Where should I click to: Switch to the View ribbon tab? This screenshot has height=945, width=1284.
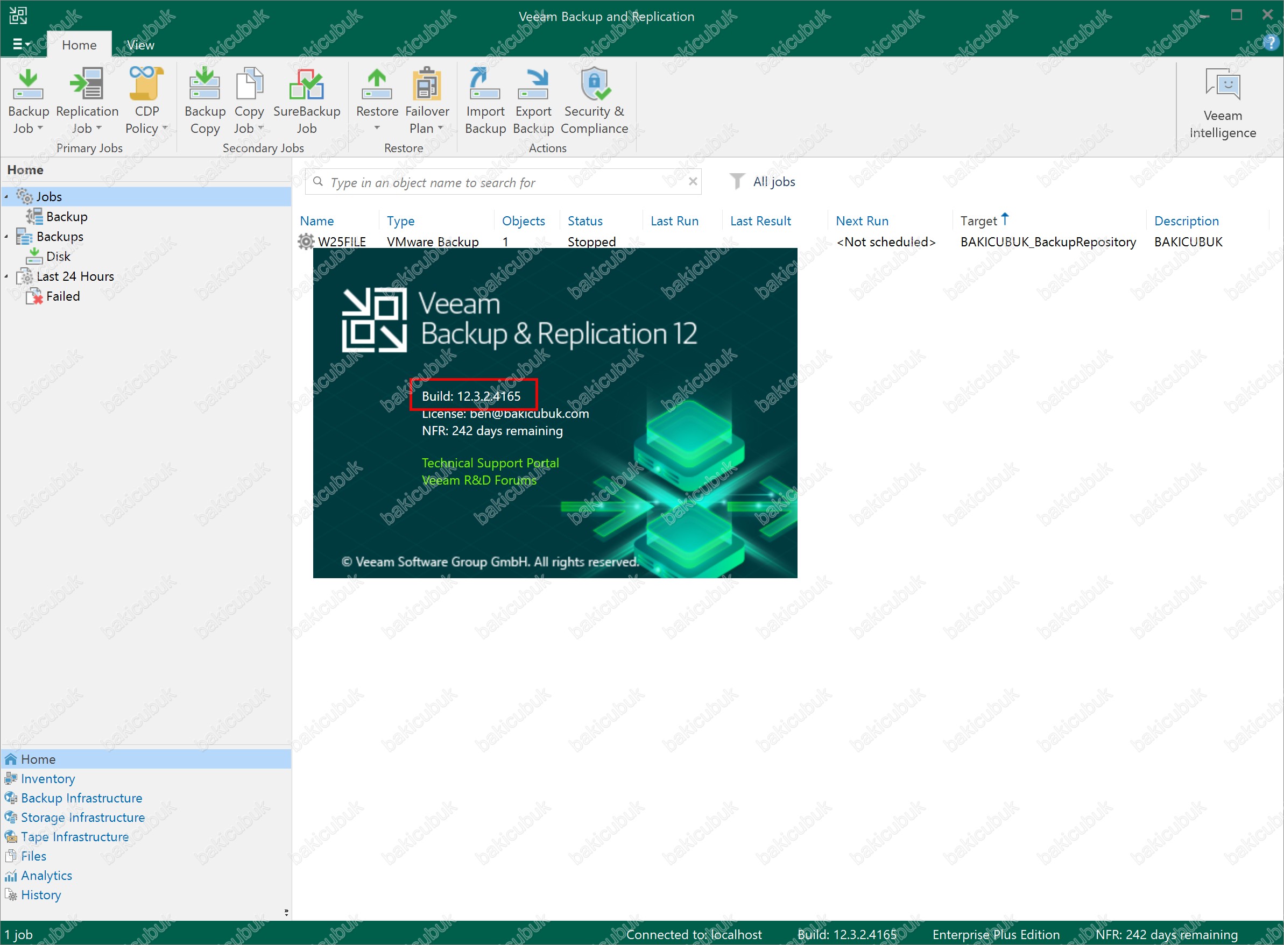(x=140, y=45)
